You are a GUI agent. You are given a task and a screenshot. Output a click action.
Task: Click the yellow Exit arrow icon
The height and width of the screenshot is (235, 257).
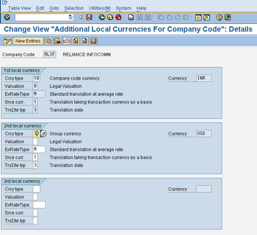(x=110, y=17)
